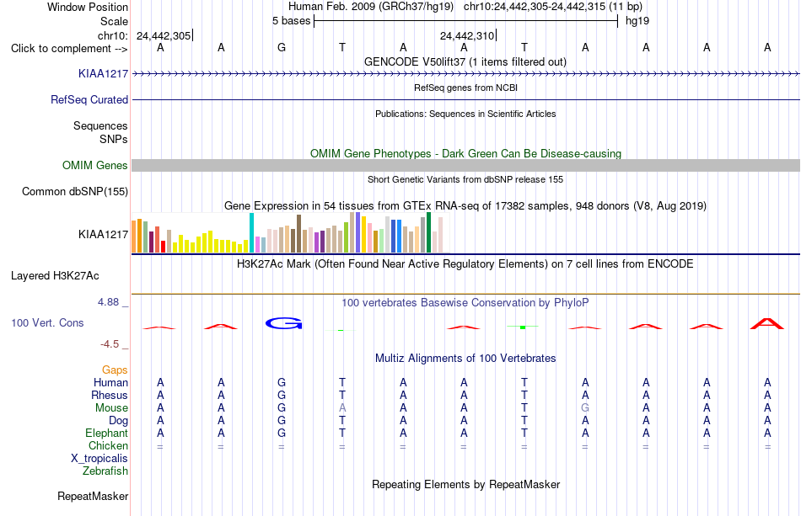Open the Layered H3K27Ac track label
This screenshot has width=801, height=516.
(x=55, y=276)
